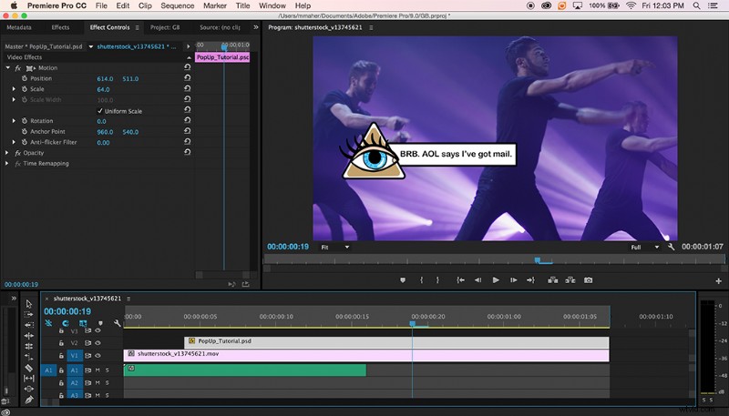
Task: Open the Program monitor button editor plus
Action: coord(719,281)
